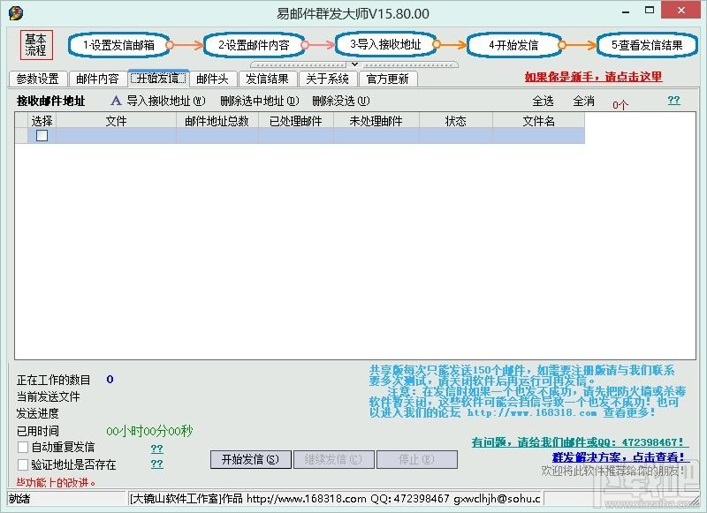The width and height of the screenshot is (707, 513).
Task: Click the '2-设置邮件内容' workflow step
Action: point(254,44)
